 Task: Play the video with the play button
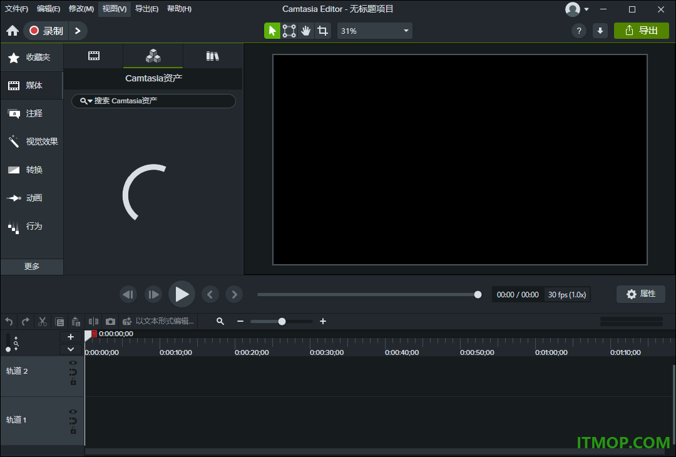click(182, 294)
